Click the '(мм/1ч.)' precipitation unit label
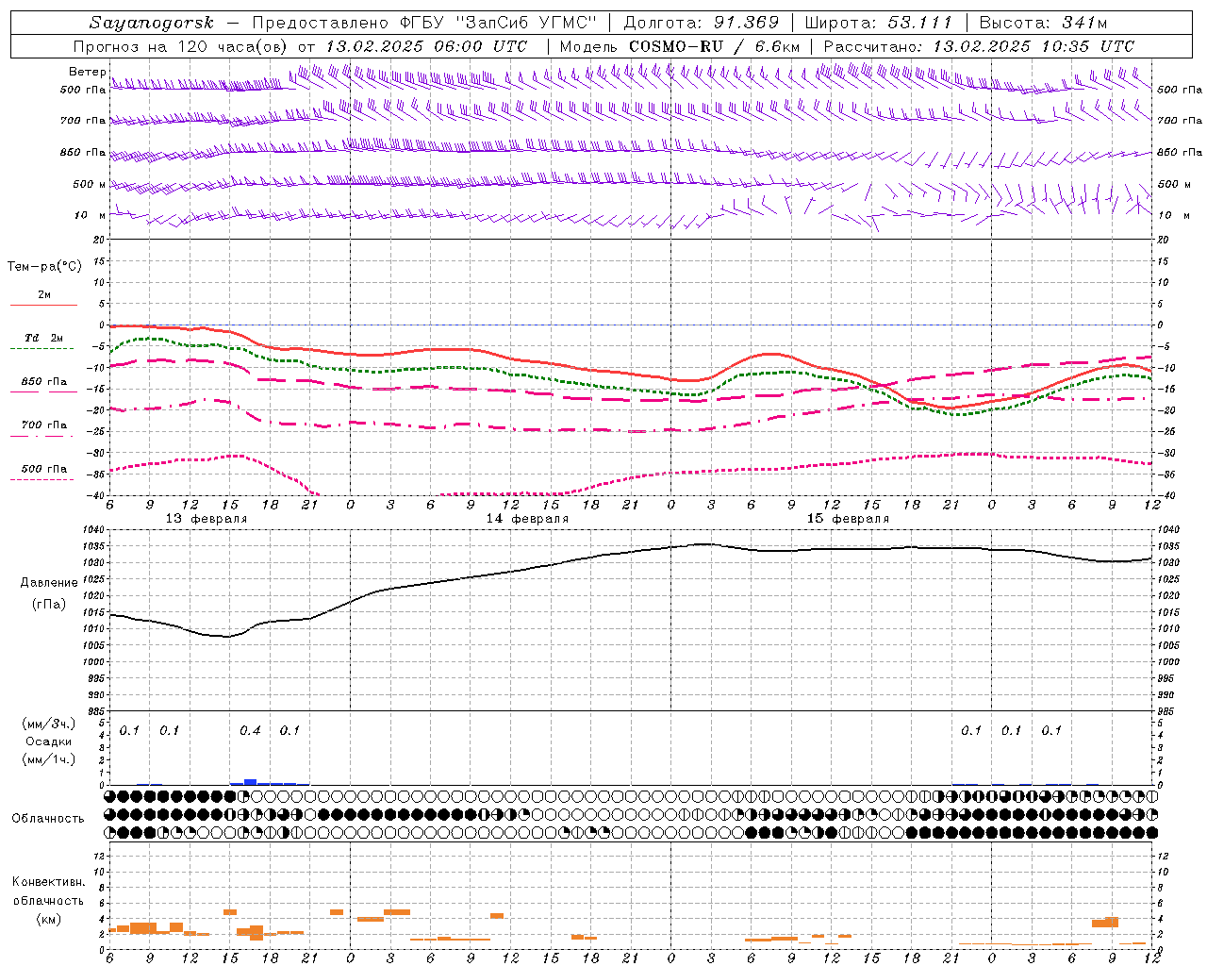 pyautogui.click(x=48, y=759)
